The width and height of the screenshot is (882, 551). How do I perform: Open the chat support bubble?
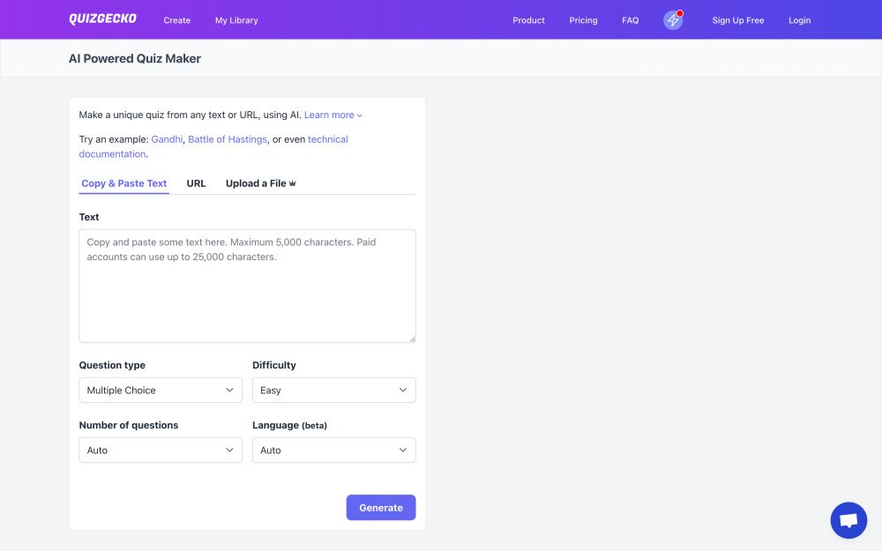point(848,520)
